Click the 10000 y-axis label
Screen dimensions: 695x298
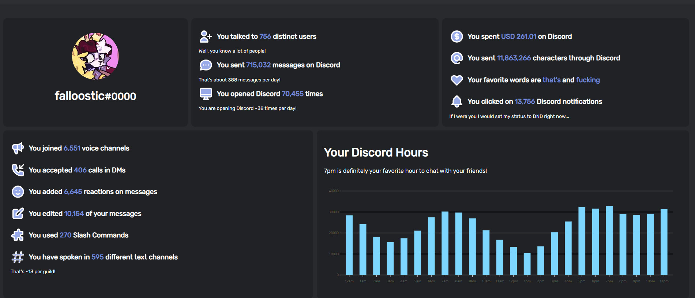[334, 254]
